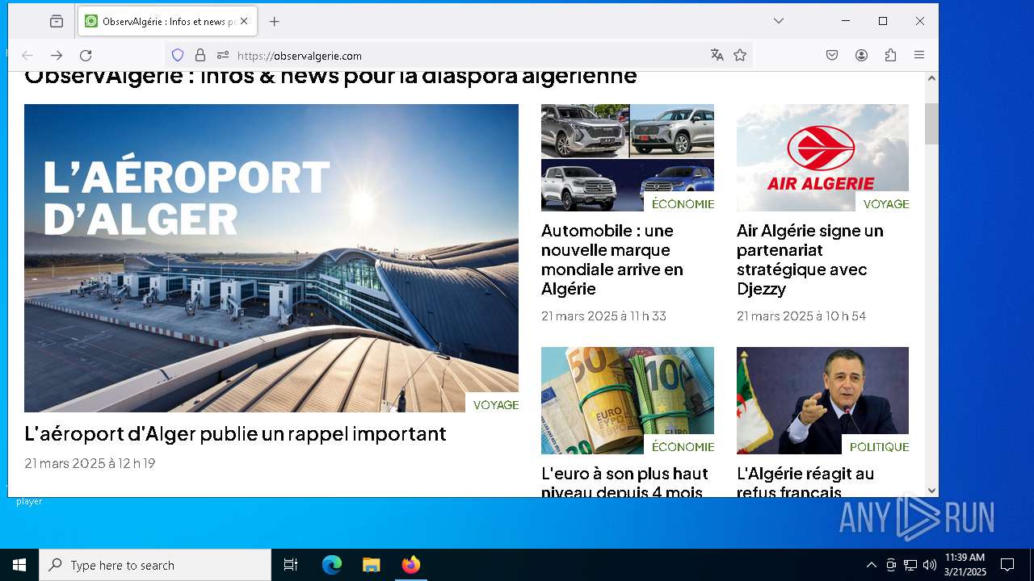1034x581 pixels.
Task: Open Firefox account menu
Action: (x=862, y=55)
